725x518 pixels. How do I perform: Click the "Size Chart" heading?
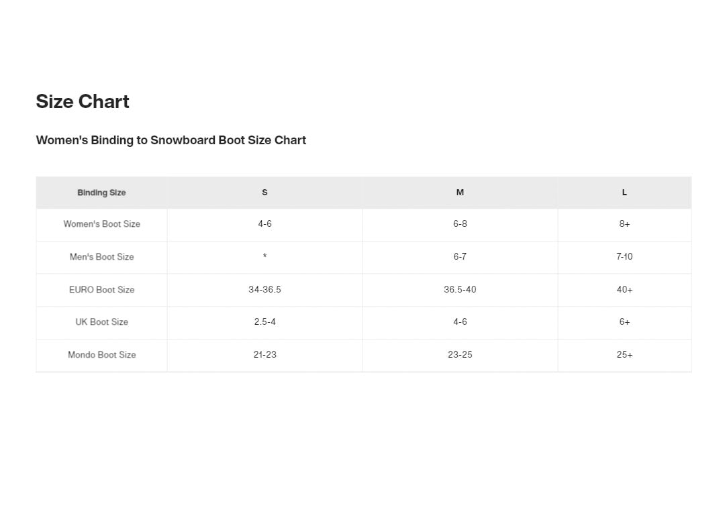tap(83, 101)
